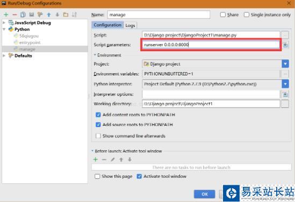Select the entrypoint configuration
Screen dimensions: 295x202
click(30, 43)
